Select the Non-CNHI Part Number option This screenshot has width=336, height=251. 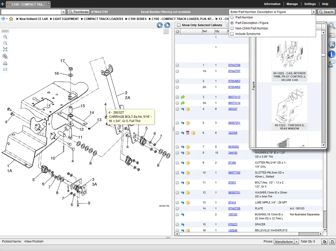tap(232, 28)
